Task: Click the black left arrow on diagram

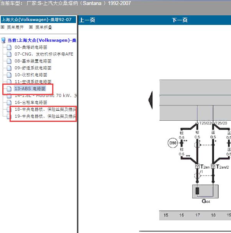Action: click(150, 100)
